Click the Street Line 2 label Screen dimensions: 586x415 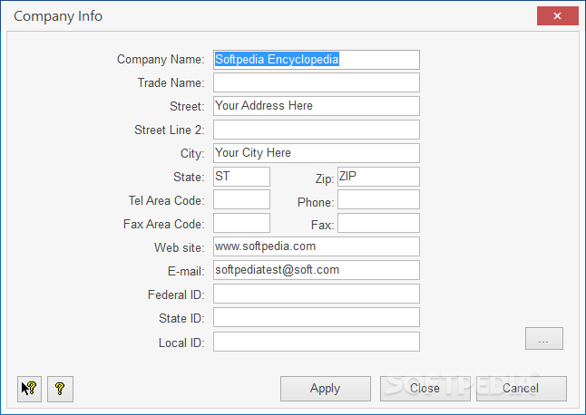[170, 130]
